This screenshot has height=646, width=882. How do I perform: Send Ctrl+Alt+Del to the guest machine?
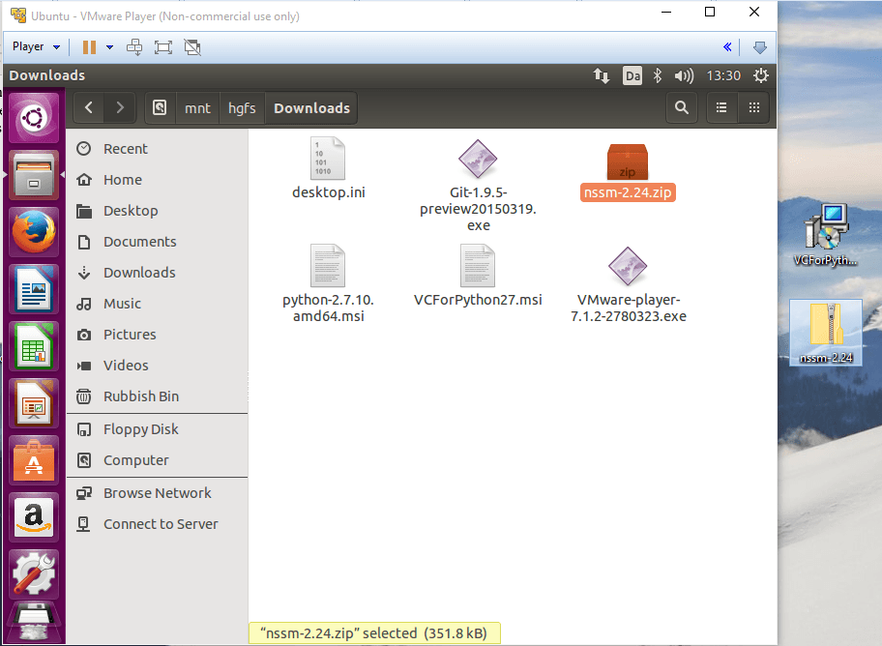(x=133, y=46)
